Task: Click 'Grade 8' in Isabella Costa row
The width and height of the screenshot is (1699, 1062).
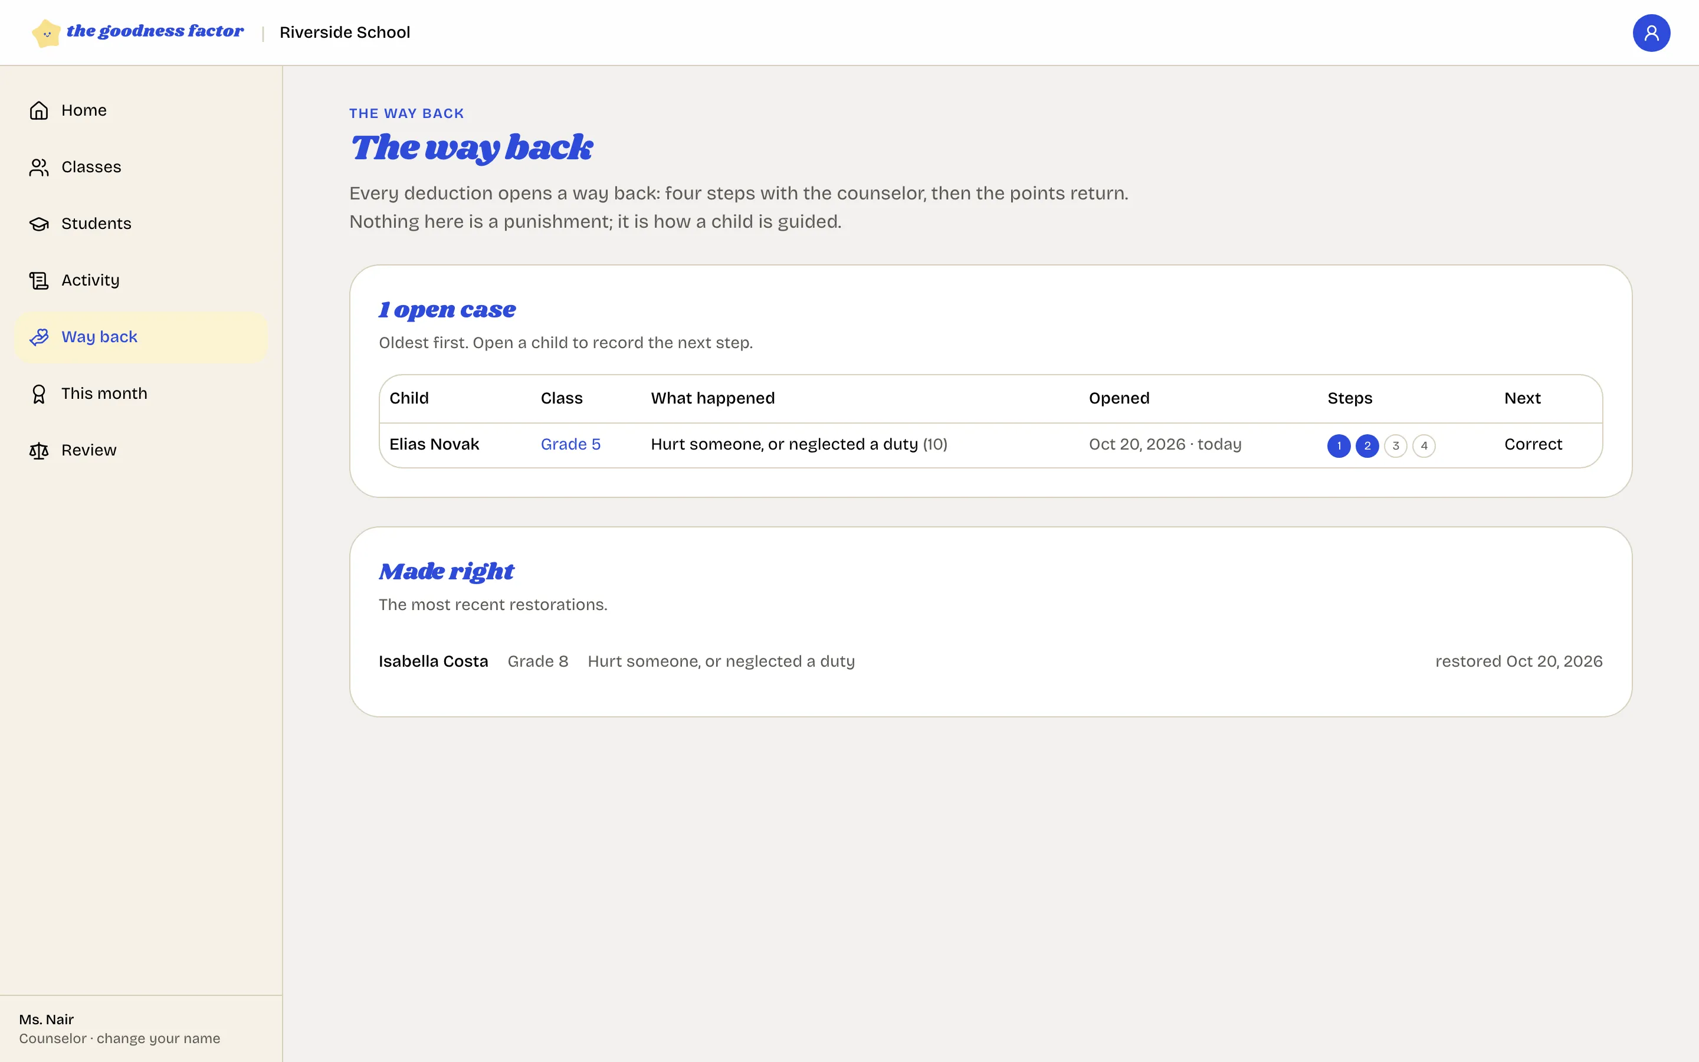Action: (538, 661)
